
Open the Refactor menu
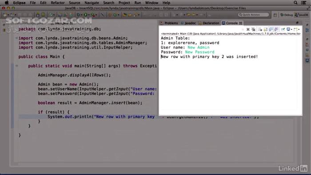click(x=57, y=3)
